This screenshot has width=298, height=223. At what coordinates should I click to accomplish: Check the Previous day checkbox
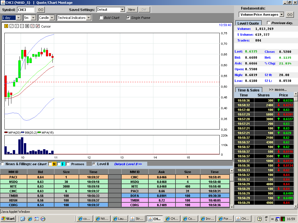269,23
